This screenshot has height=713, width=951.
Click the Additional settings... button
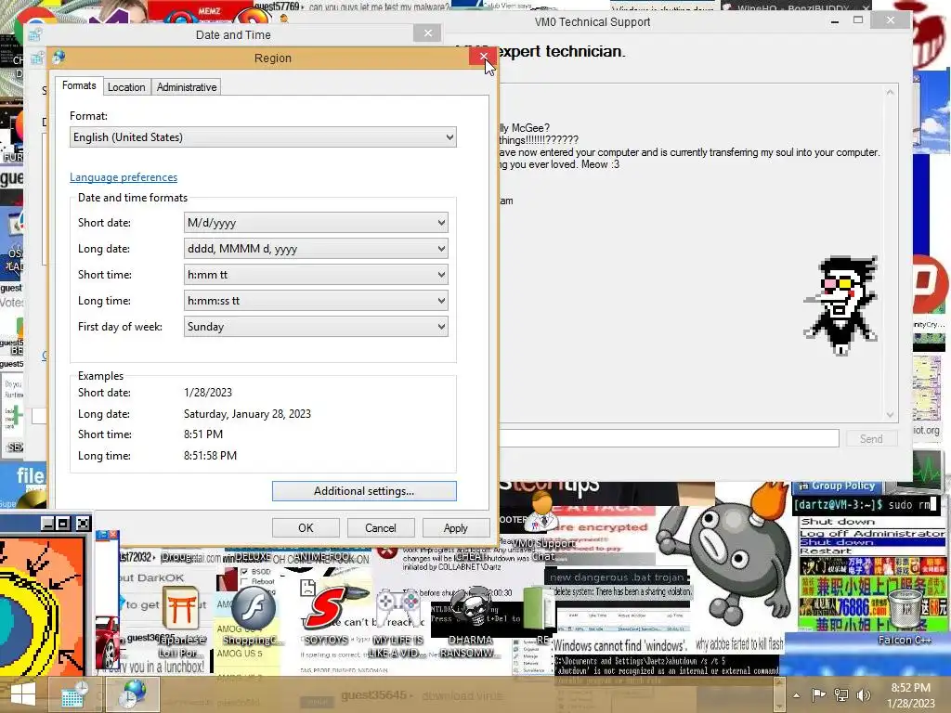(x=364, y=491)
